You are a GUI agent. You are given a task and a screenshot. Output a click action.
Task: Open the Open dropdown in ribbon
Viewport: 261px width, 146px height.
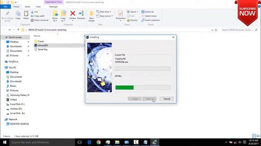coord(133,12)
